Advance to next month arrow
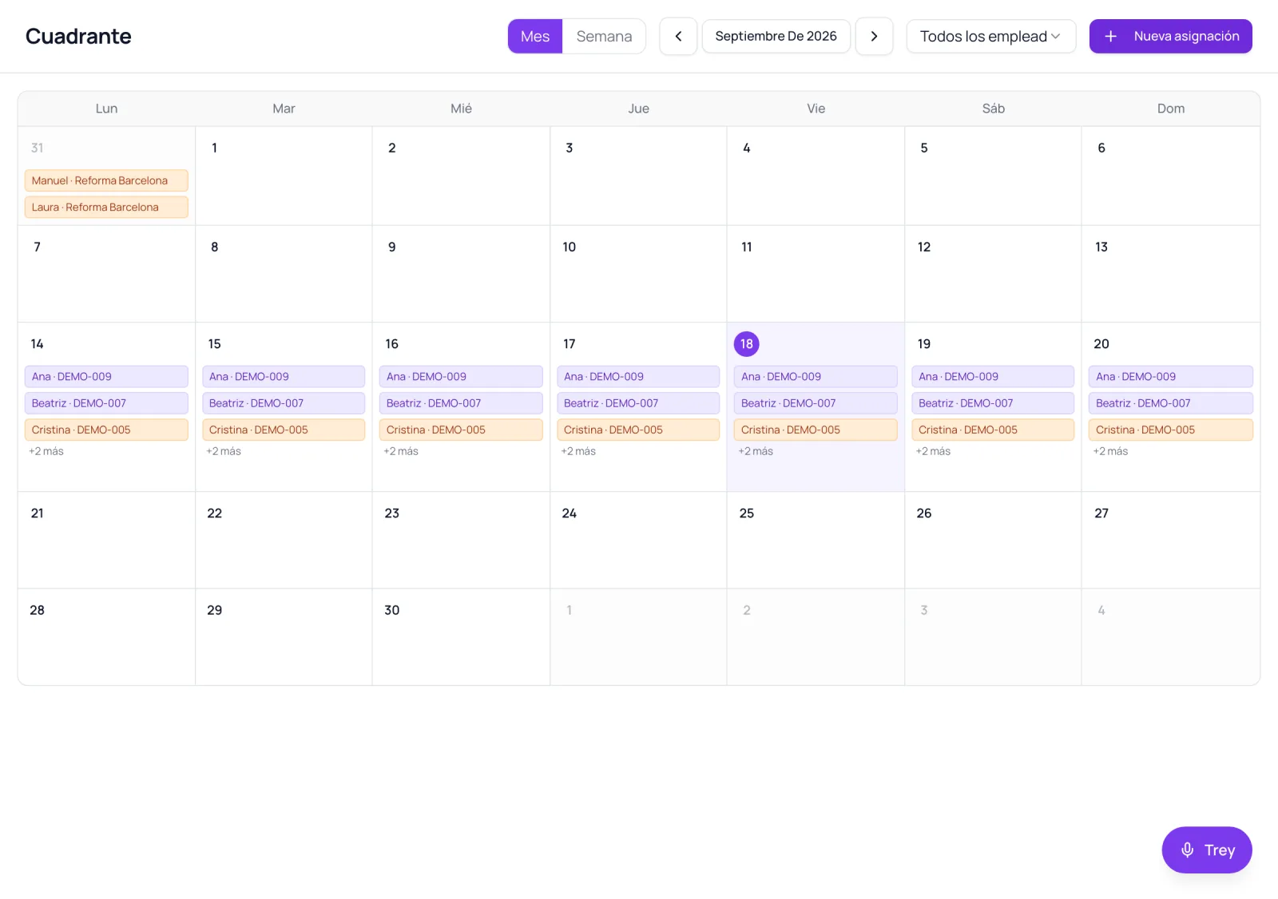 [874, 36]
